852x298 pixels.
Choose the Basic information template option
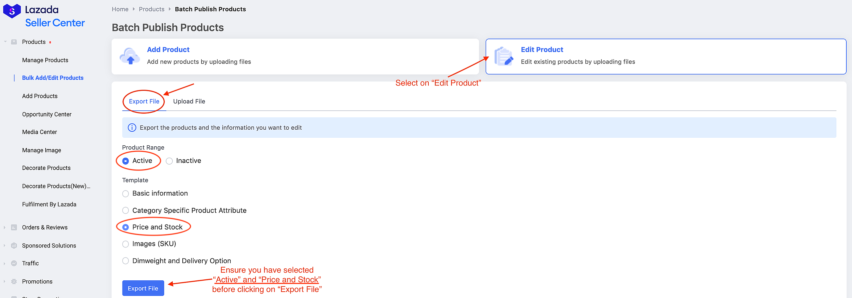click(125, 194)
